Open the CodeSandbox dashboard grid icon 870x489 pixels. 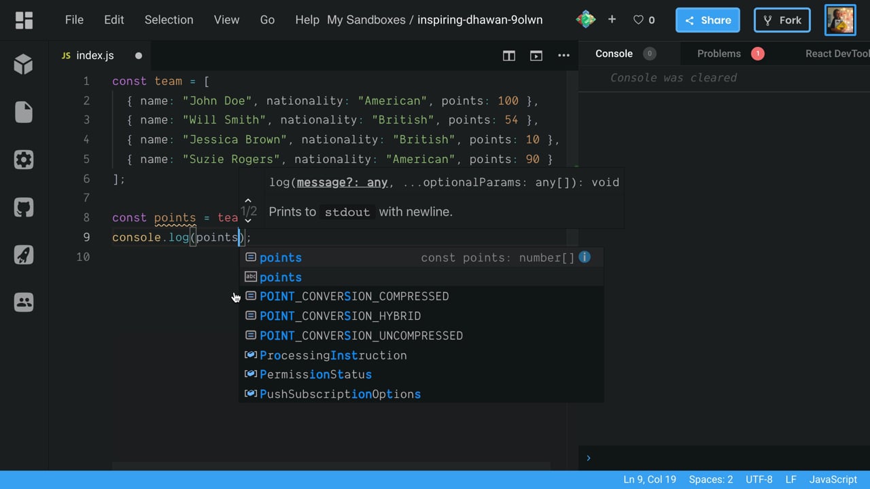pos(24,20)
